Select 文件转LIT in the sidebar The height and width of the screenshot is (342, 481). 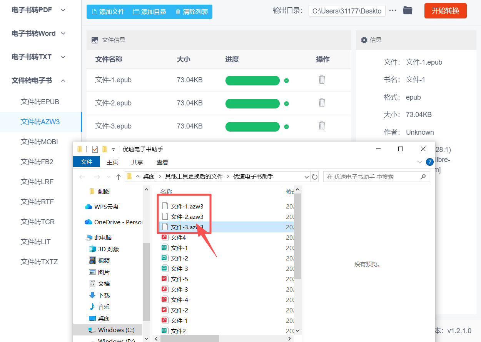pyautogui.click(x=36, y=242)
